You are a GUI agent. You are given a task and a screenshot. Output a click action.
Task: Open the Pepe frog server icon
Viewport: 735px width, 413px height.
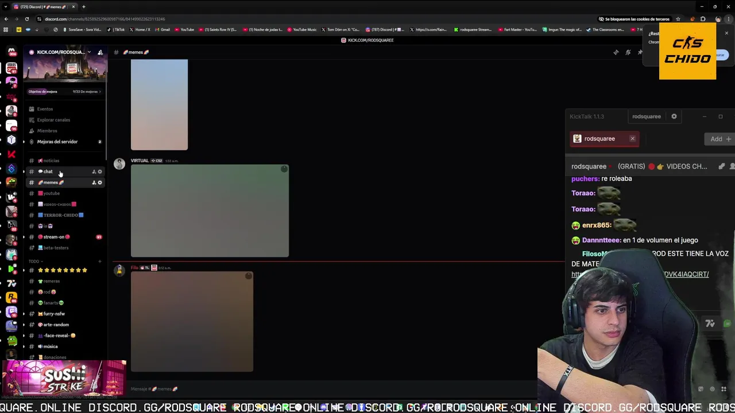pyautogui.click(x=11, y=340)
